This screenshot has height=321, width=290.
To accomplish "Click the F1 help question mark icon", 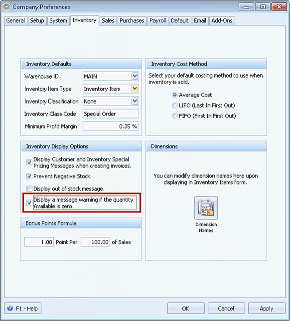I will (x=10, y=308).
